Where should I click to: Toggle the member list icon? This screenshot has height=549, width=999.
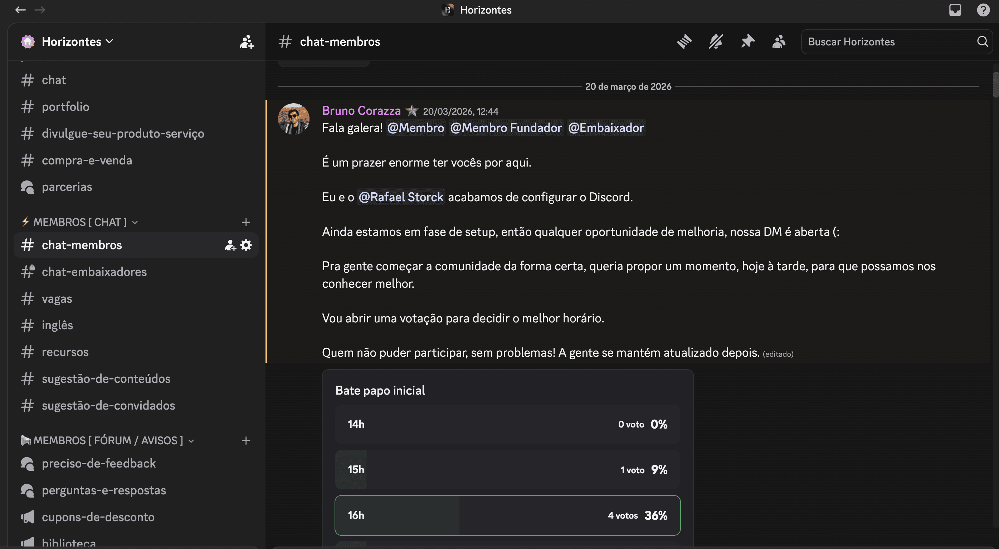pyautogui.click(x=779, y=41)
